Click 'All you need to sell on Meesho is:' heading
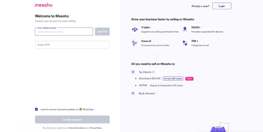The height and width of the screenshot is (132, 263). (x=153, y=64)
